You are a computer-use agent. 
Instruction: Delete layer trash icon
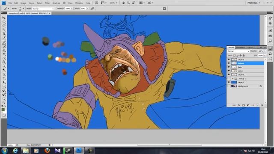point(262,105)
